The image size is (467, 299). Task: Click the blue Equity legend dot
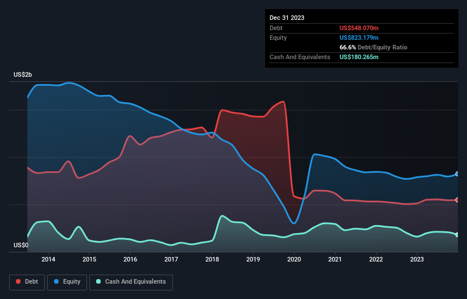tap(56, 281)
